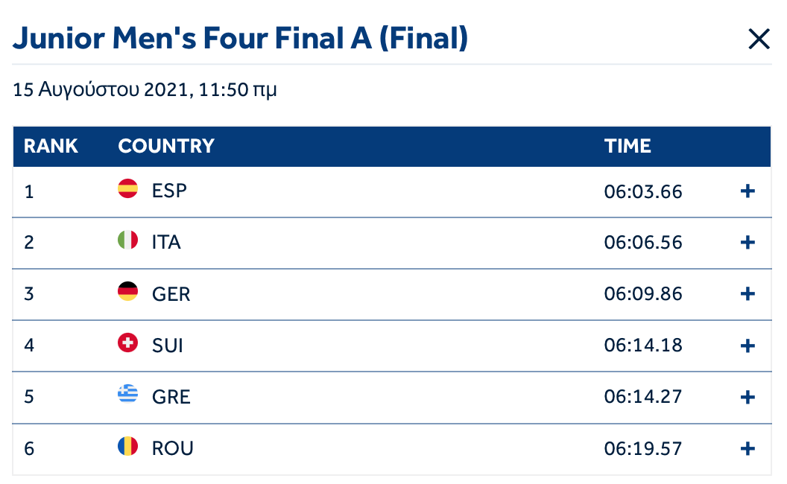Viewport: 787px width, 484px height.
Task: Click the 06:03.66 winning time
Action: click(x=643, y=191)
